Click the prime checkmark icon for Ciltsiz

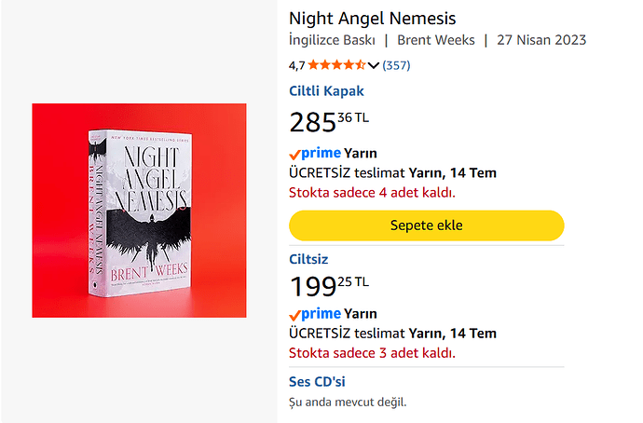click(294, 315)
